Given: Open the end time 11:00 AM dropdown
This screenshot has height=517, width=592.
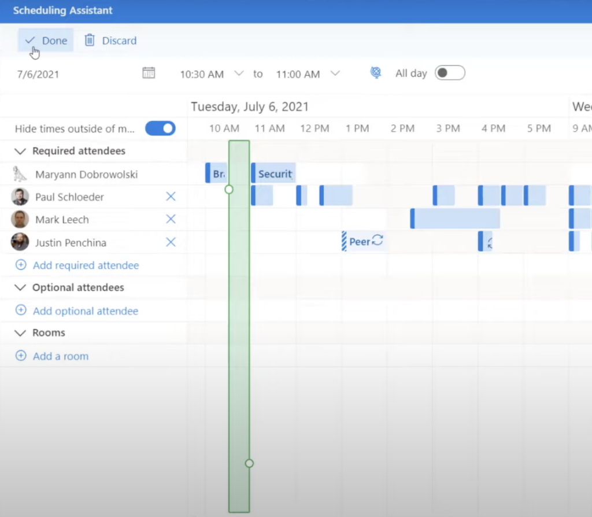Looking at the screenshot, I should tap(335, 73).
